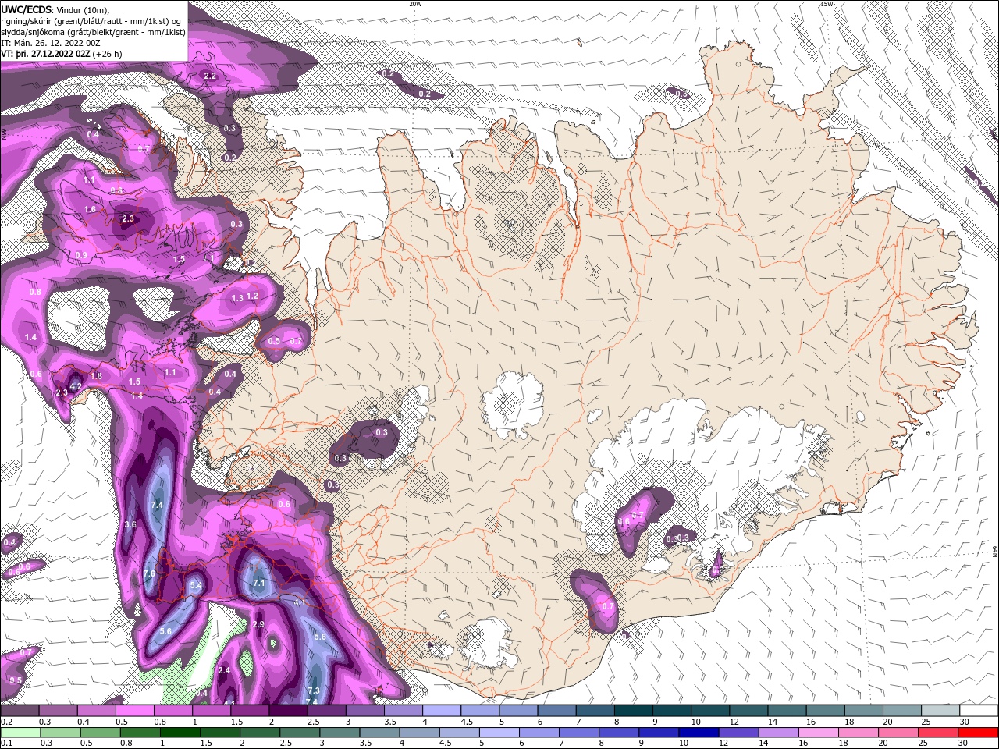Click the 1.3 precipitation value on the map
Viewport: 999px width, 749px height.
click(237, 298)
